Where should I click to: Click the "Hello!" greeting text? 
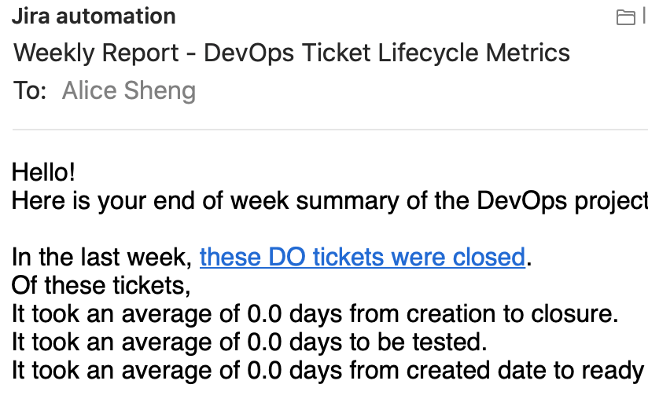[43, 172]
